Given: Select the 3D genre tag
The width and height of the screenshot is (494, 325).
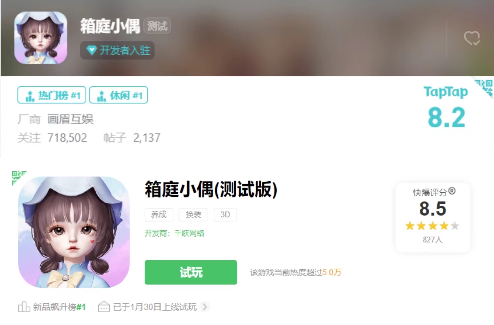Looking at the screenshot, I should pyautogui.click(x=225, y=215).
